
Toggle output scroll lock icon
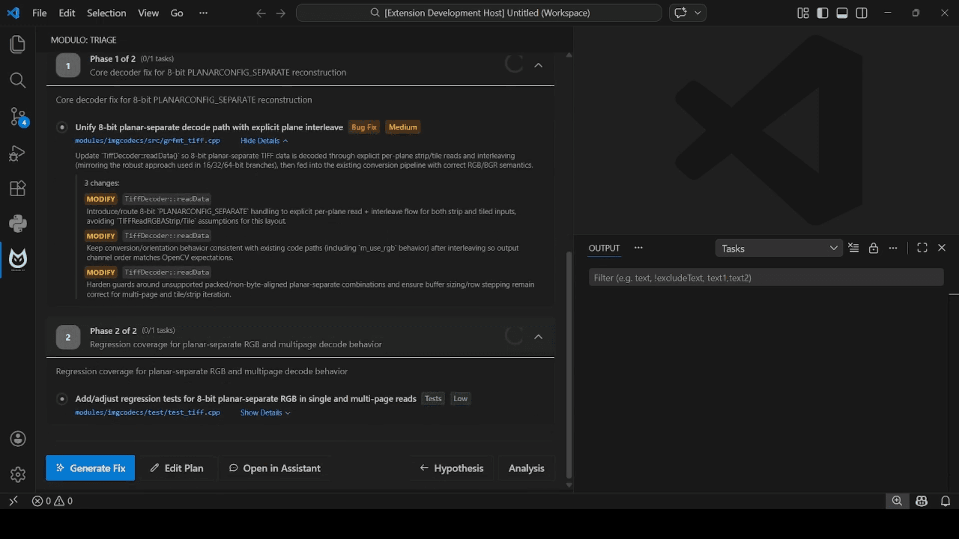(873, 248)
